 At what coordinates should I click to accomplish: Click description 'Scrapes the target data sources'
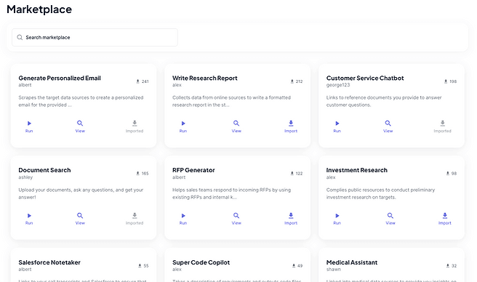[81, 101]
